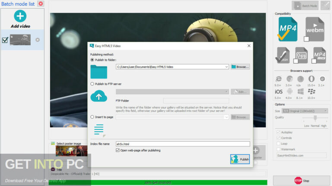Click the large folder icon in dialog
Screen dimensions: 332x186
99,72
